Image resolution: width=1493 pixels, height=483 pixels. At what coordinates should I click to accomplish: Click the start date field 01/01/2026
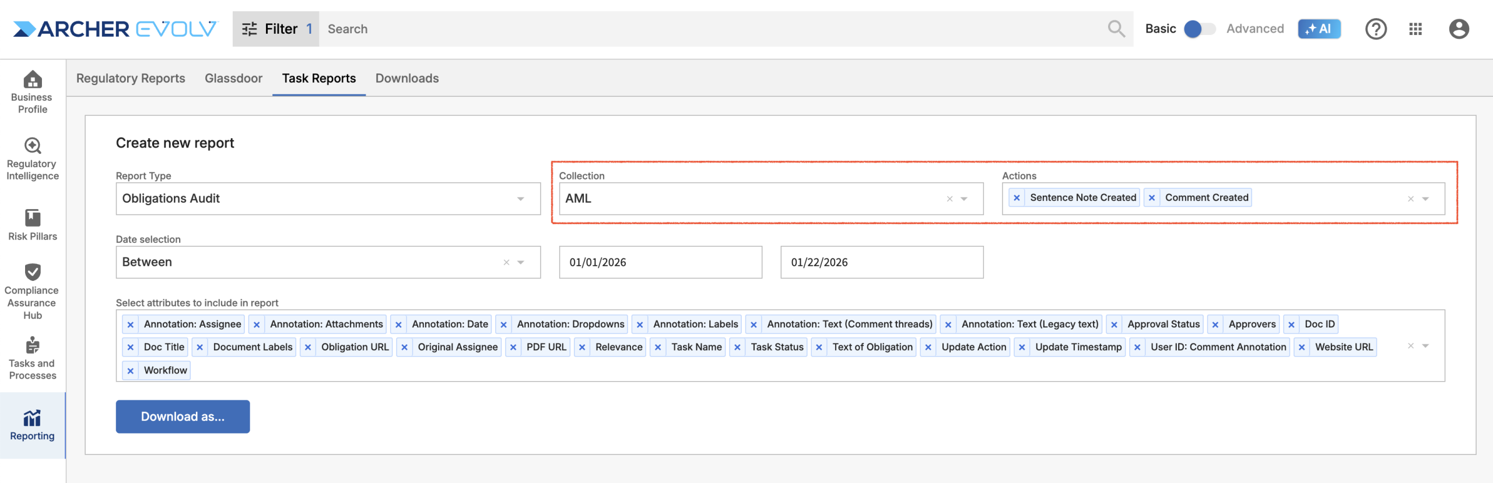[660, 262]
